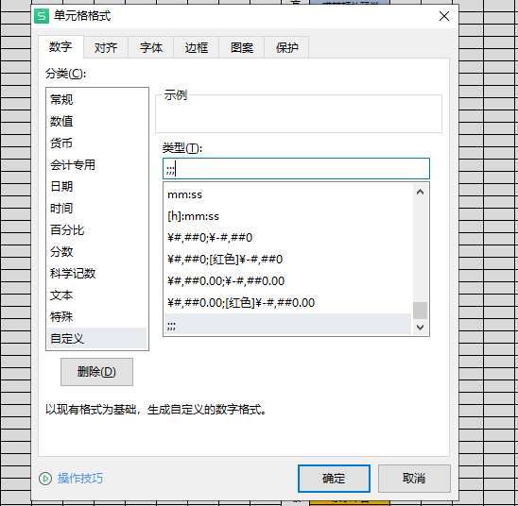Viewport: 518px width, 506px height.
Task: Open the 操作技巧 tips link
Action: pos(80,478)
